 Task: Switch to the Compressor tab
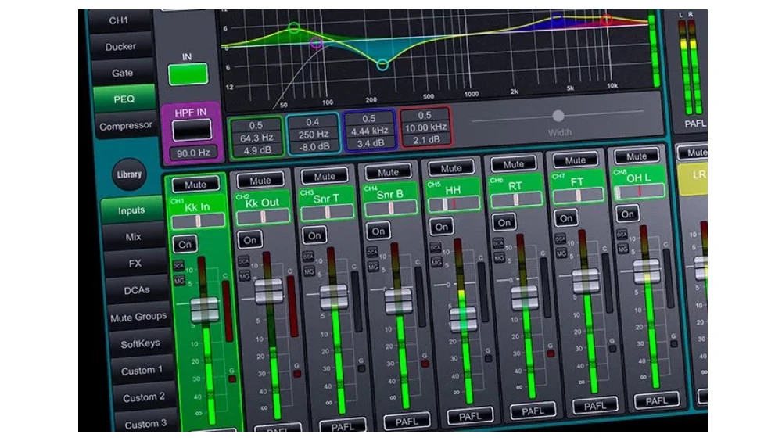[x=125, y=126]
